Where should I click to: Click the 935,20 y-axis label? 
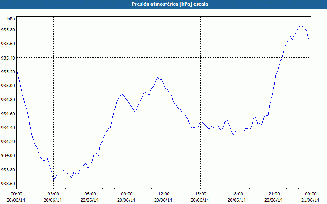coord(8,72)
